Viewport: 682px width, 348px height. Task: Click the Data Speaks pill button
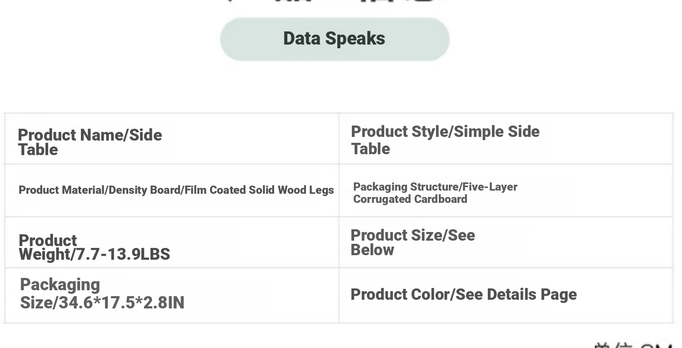335,39
